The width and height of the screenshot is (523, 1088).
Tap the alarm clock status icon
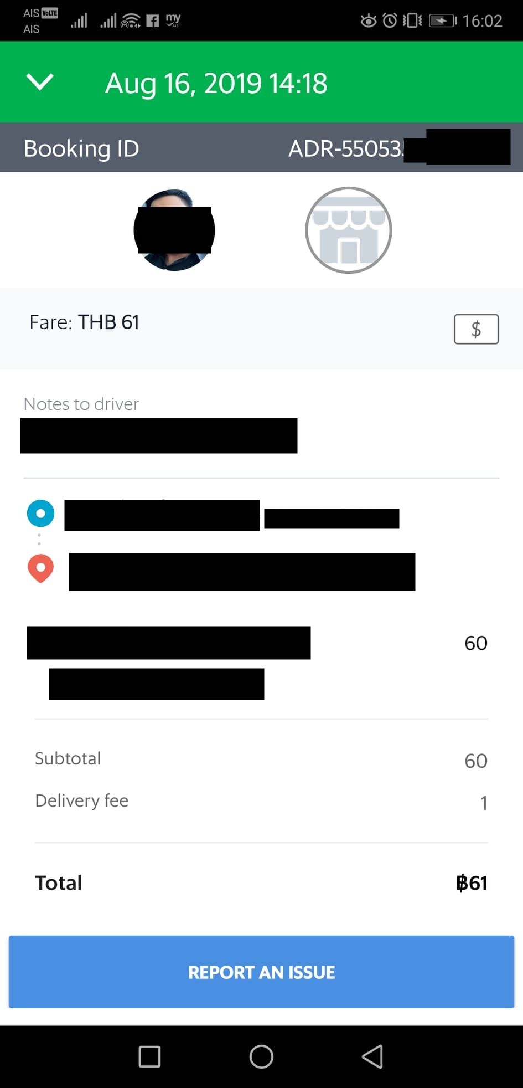[390, 21]
